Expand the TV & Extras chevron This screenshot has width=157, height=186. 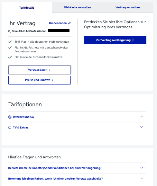click(142, 127)
